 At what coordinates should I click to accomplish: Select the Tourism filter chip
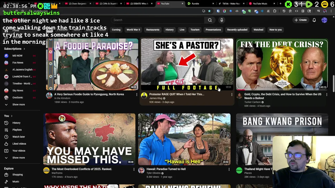195,30
